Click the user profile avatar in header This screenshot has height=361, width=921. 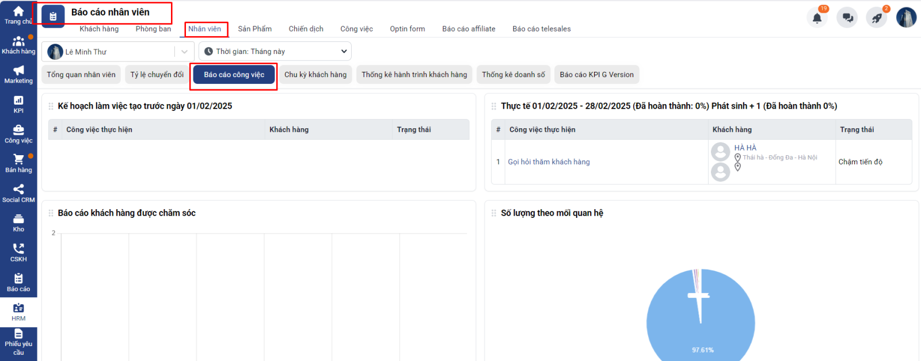[906, 18]
